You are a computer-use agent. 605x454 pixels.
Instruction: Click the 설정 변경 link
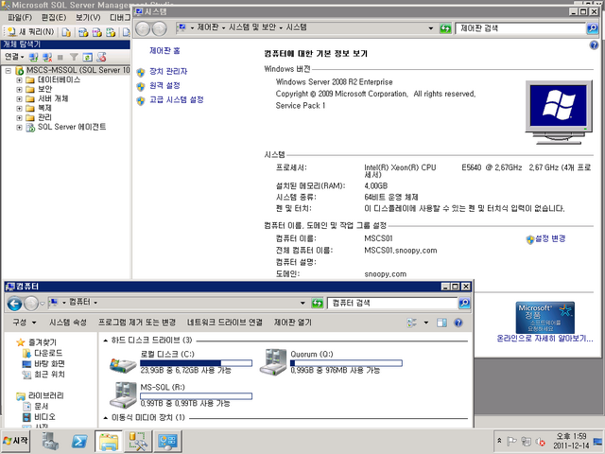[550, 238]
